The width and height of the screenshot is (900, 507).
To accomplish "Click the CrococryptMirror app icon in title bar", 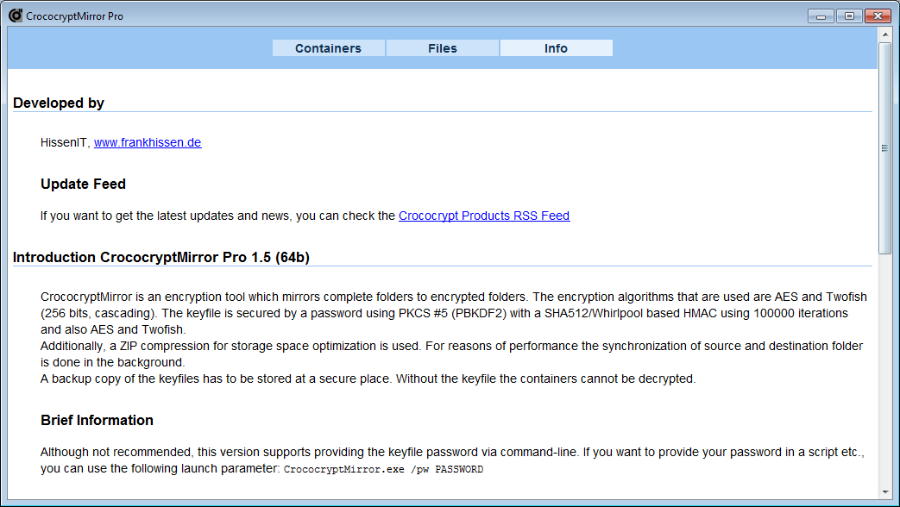I will 16,16.
